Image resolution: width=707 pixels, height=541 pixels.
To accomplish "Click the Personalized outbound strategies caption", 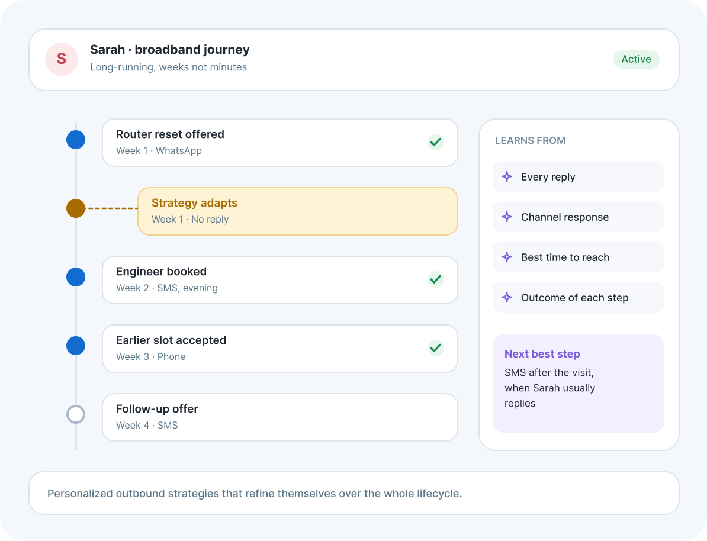I will (255, 494).
